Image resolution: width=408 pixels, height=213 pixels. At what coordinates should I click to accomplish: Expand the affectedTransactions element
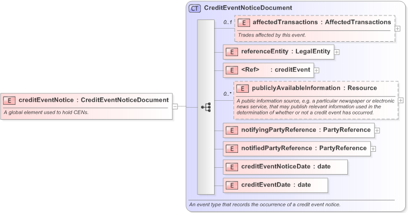[x=398, y=29]
